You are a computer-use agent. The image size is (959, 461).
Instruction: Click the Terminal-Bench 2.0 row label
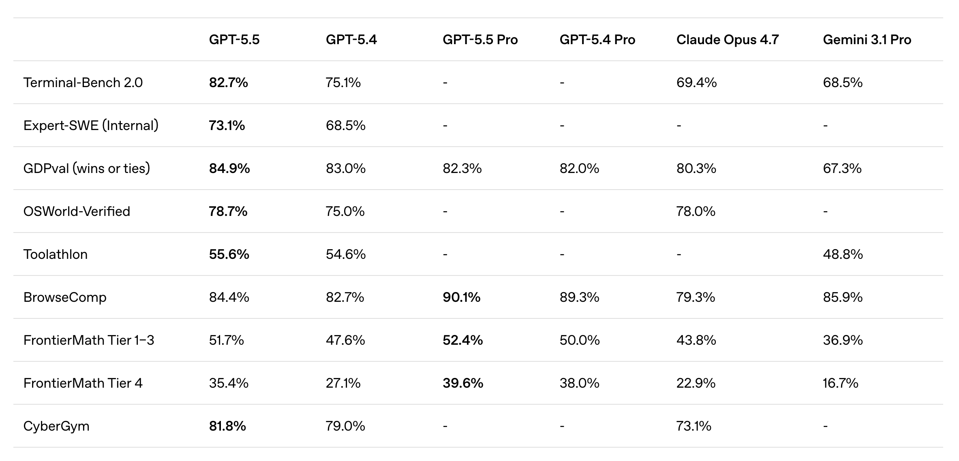click(x=83, y=83)
